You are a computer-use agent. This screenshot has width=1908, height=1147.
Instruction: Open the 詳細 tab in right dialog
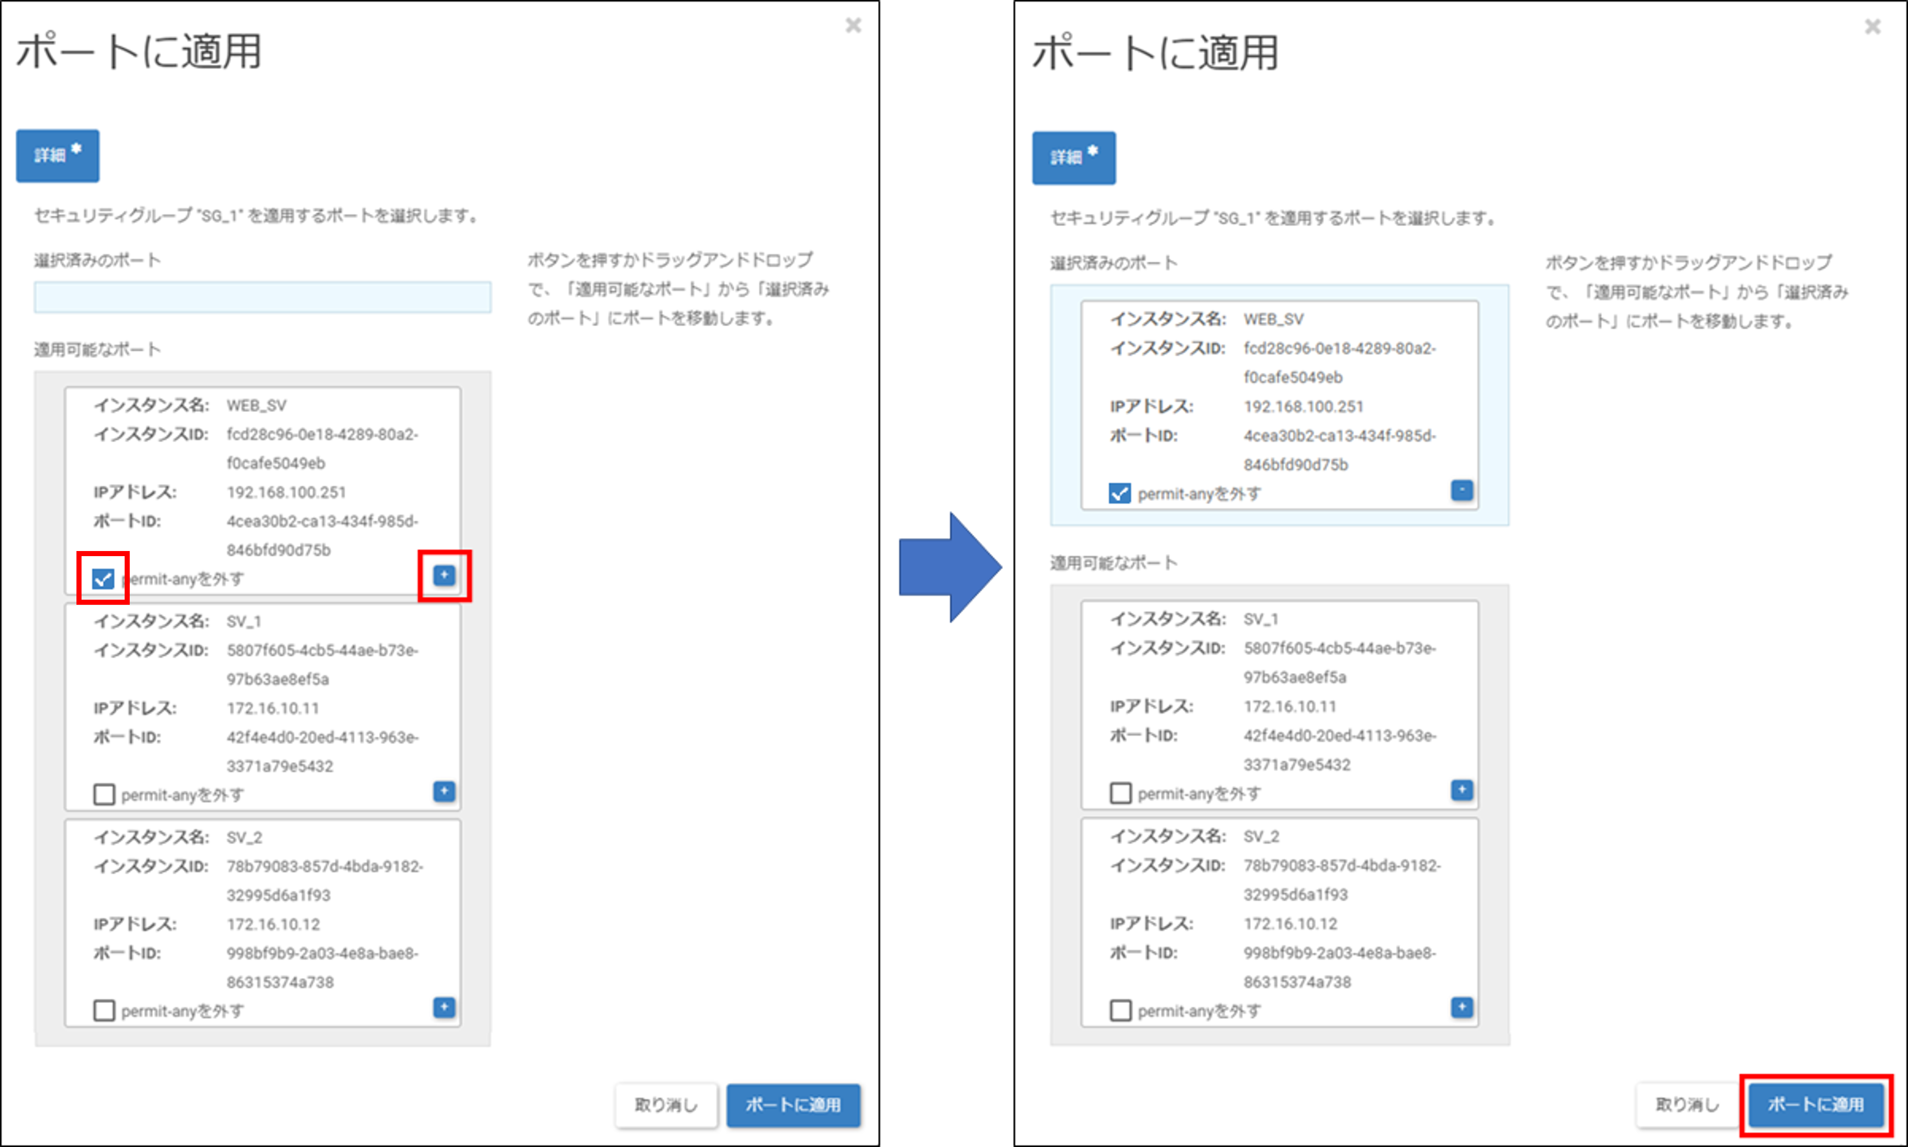[x=1074, y=158]
